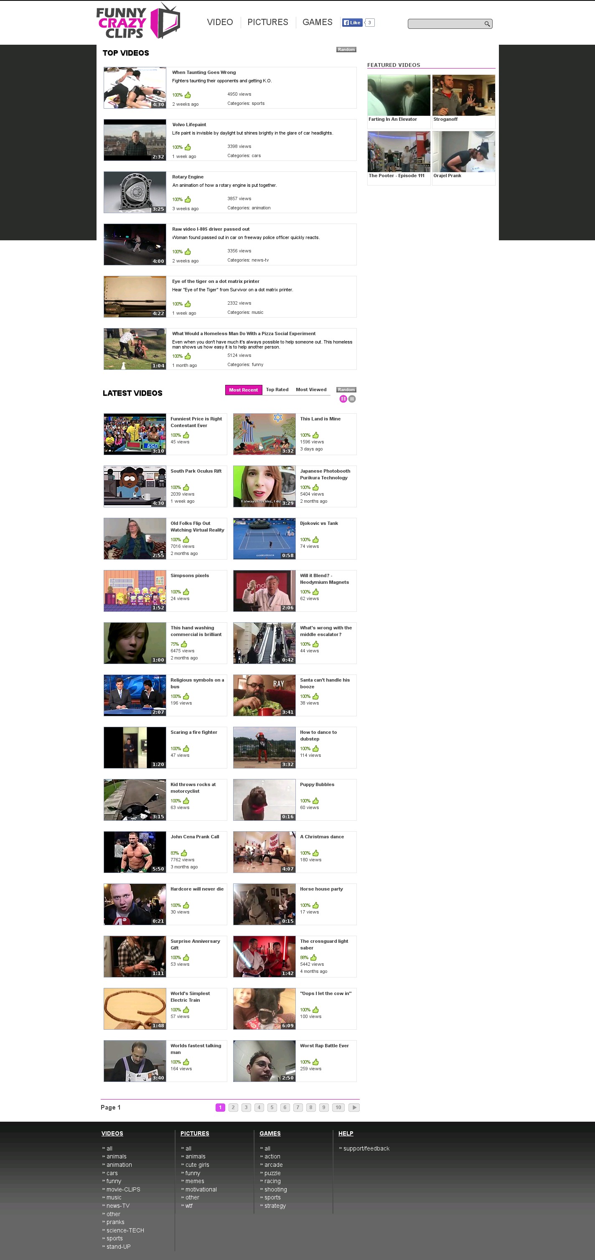Viewport: 595px width, 1260px height.
Task: Open the strategy games category
Action: tap(275, 1206)
